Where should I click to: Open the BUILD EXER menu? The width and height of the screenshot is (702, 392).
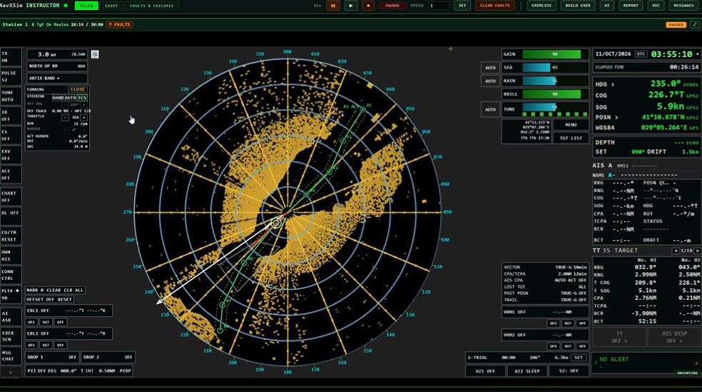pos(578,6)
